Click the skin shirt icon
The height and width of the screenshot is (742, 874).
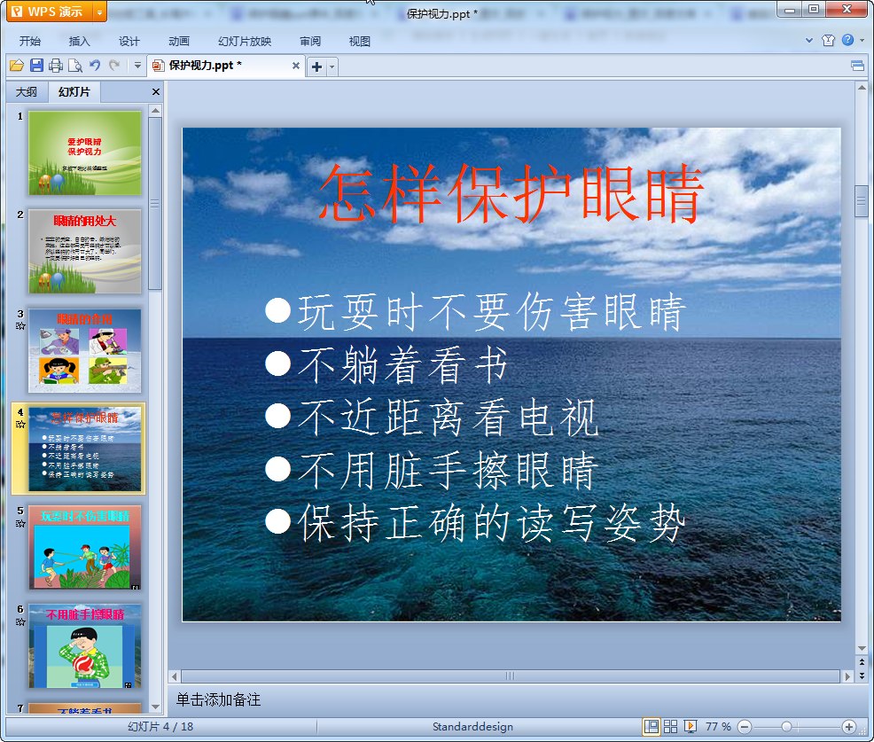pos(828,40)
